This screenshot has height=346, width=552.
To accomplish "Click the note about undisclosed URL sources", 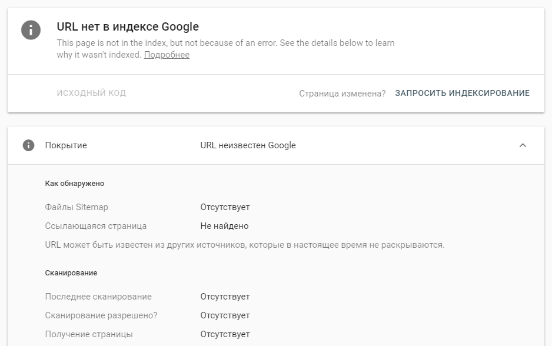I will pos(245,245).
